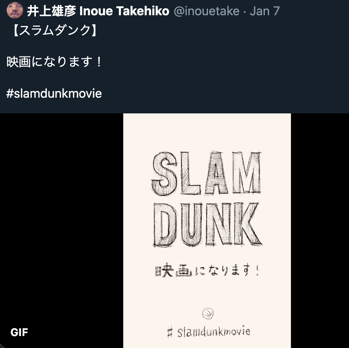Click the GIF badge on the media
The image size is (349, 348).
tap(19, 332)
